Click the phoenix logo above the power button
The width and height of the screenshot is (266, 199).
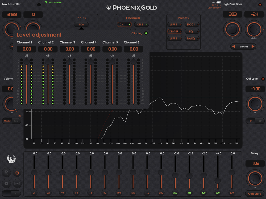[x=11, y=159]
